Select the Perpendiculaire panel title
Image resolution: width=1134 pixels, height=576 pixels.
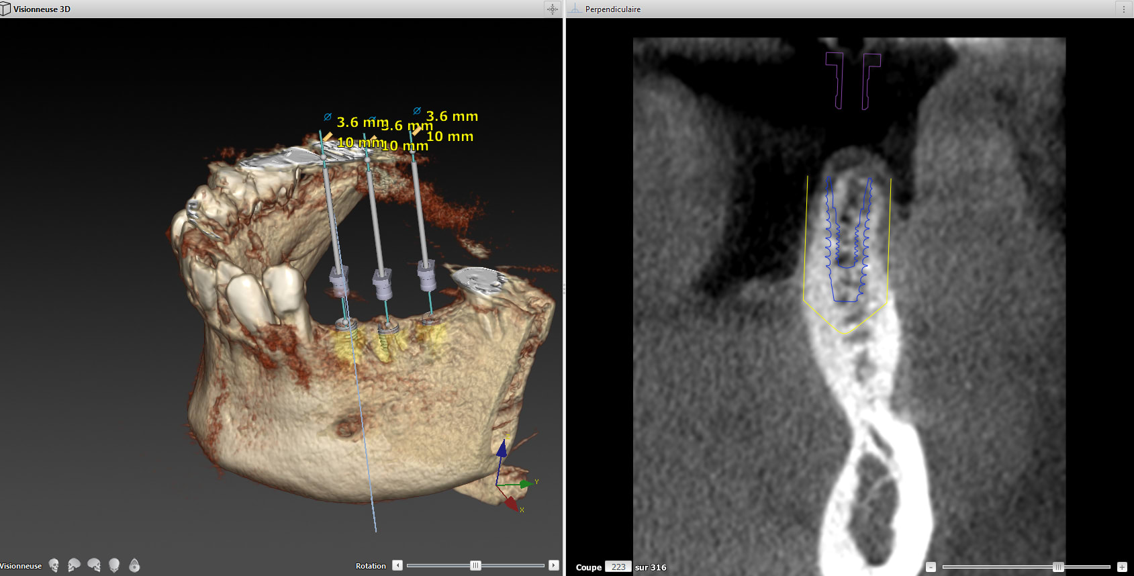click(x=612, y=9)
